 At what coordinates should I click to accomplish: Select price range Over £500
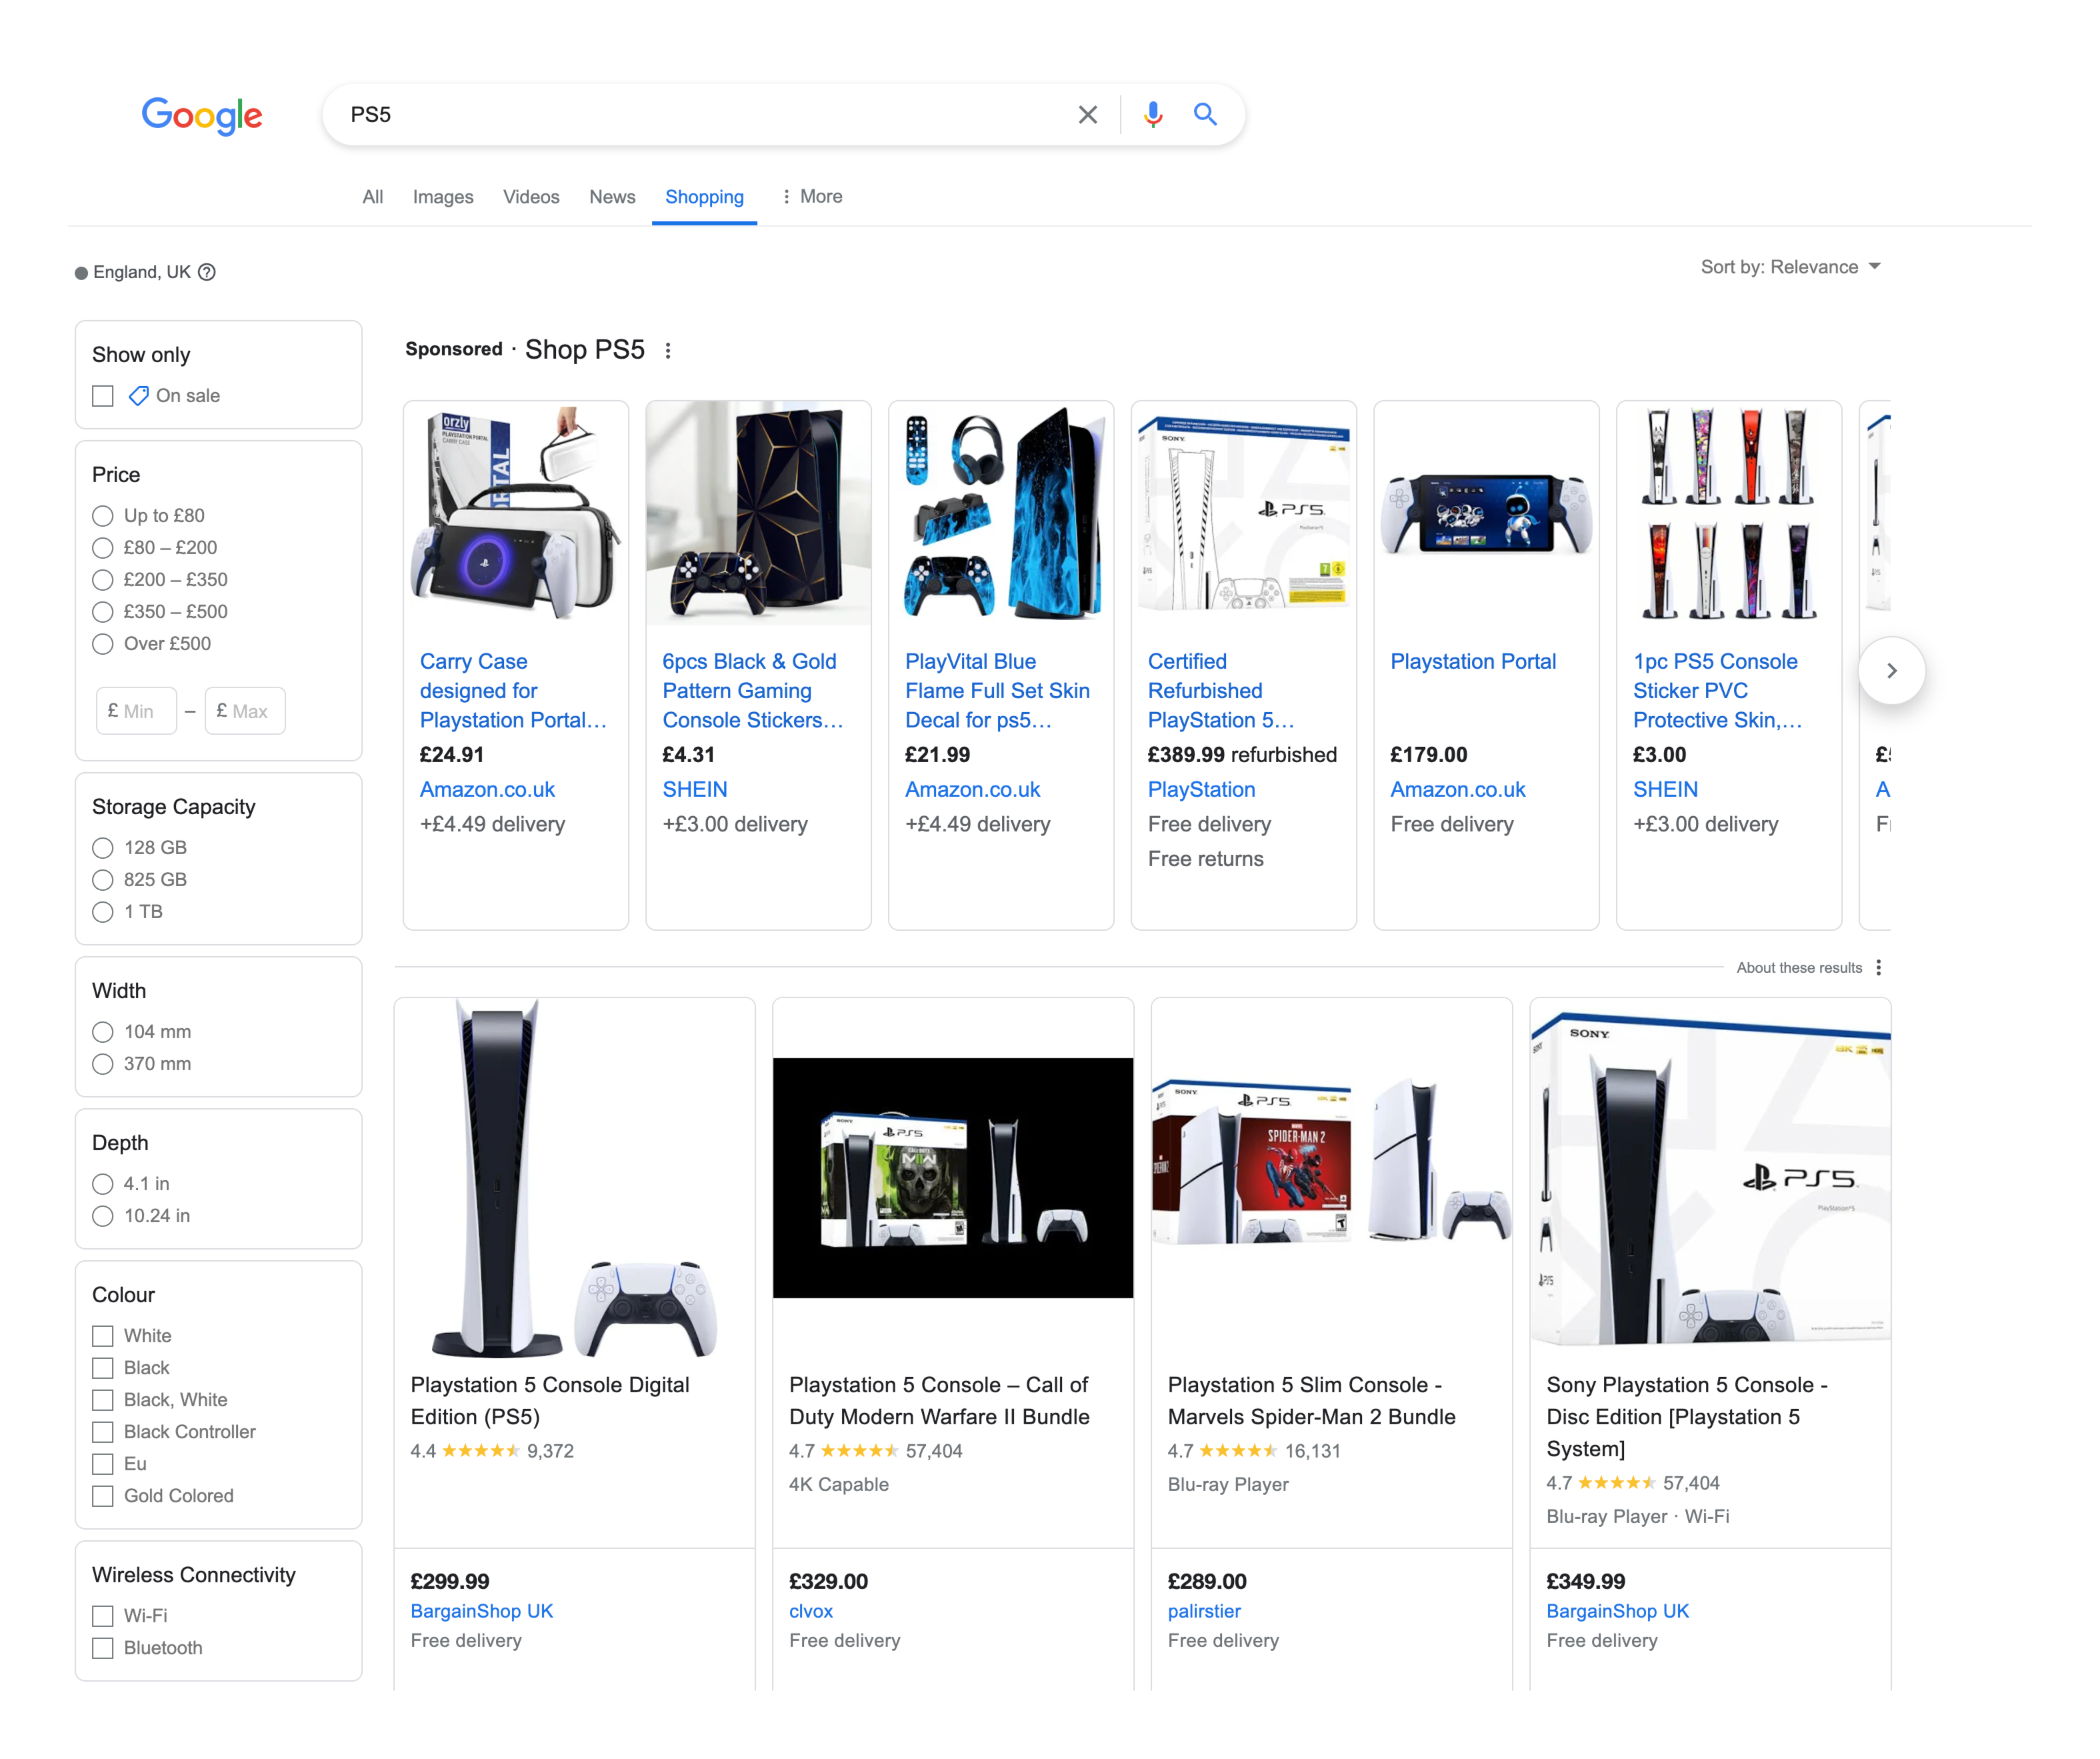103,644
